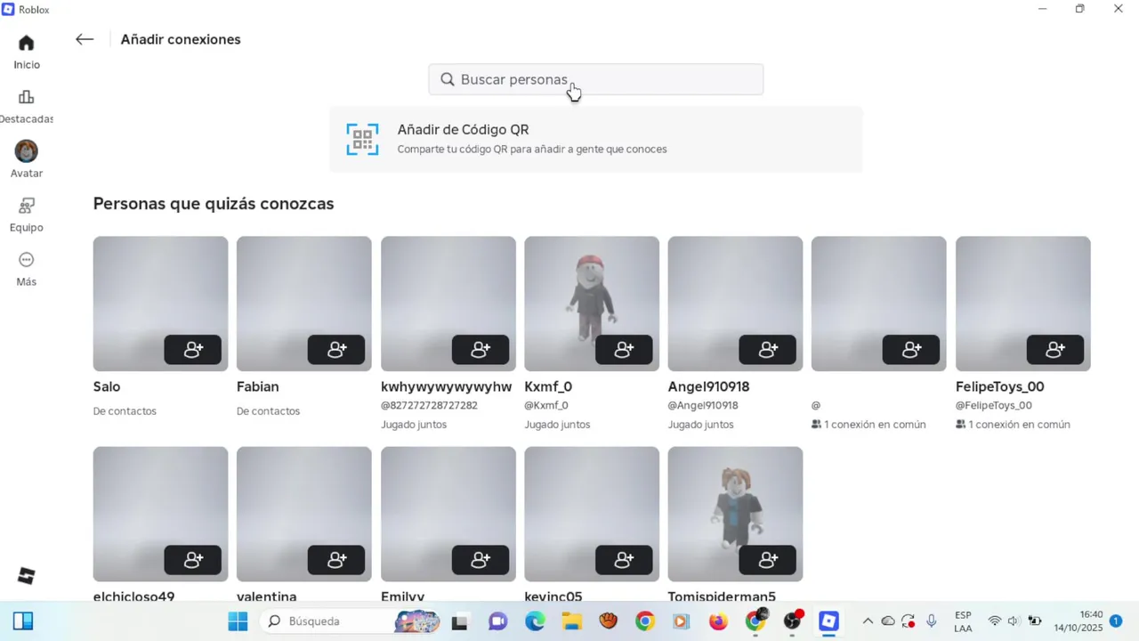Add Angel910918 as a connection
This screenshot has width=1139, height=641.
pos(767,350)
